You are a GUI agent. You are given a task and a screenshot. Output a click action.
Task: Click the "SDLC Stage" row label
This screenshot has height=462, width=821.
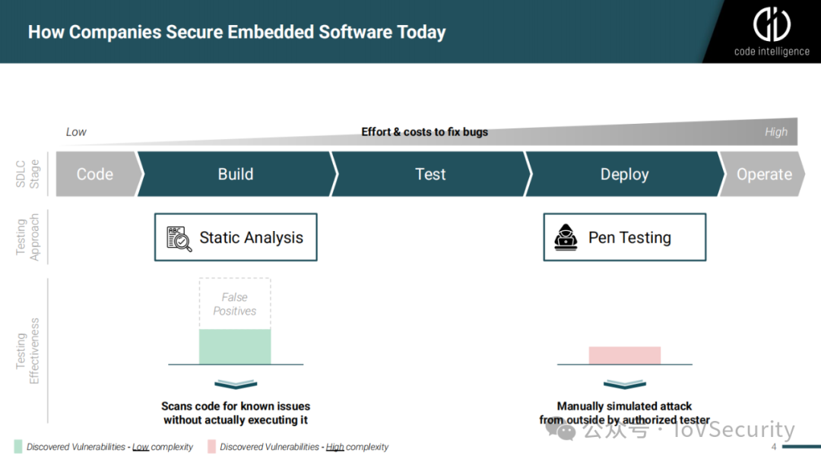[x=27, y=174]
